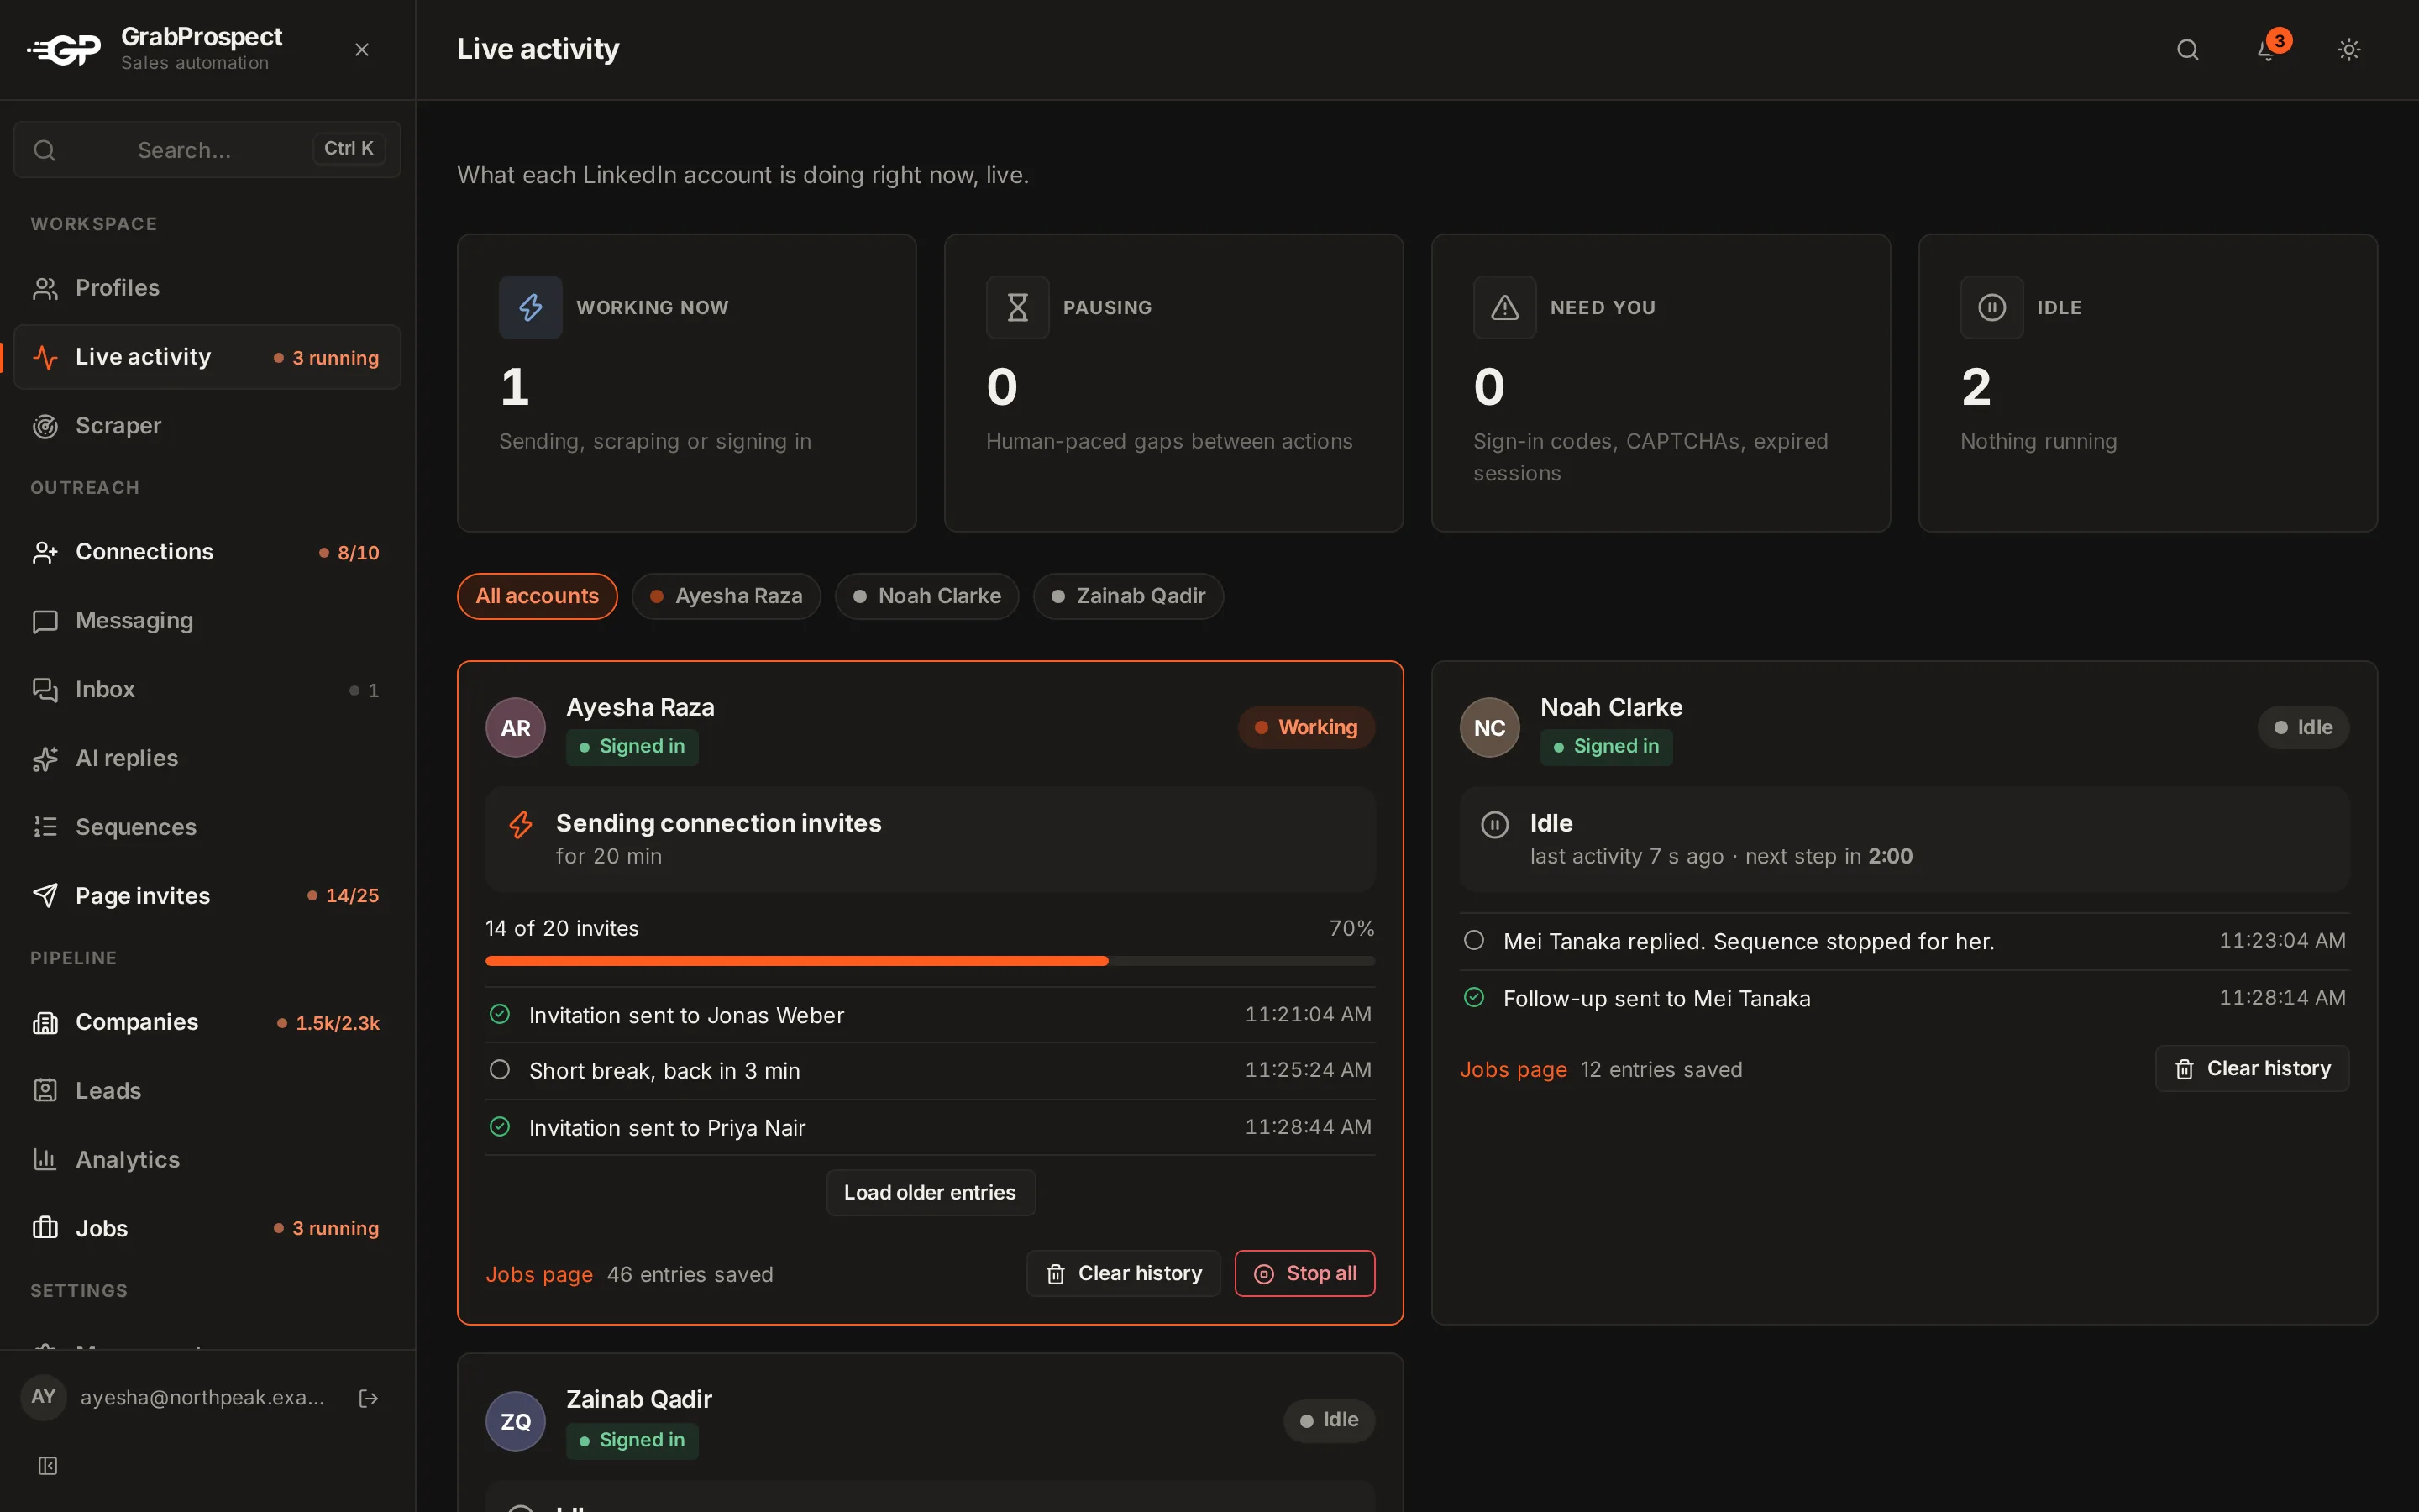Load older entries for Ayesha Raza
Screen dimensions: 2419x1512
click(930, 1193)
